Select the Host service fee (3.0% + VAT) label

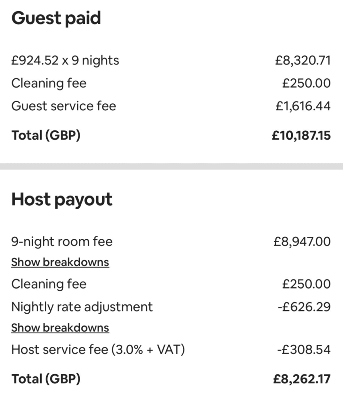98,350
